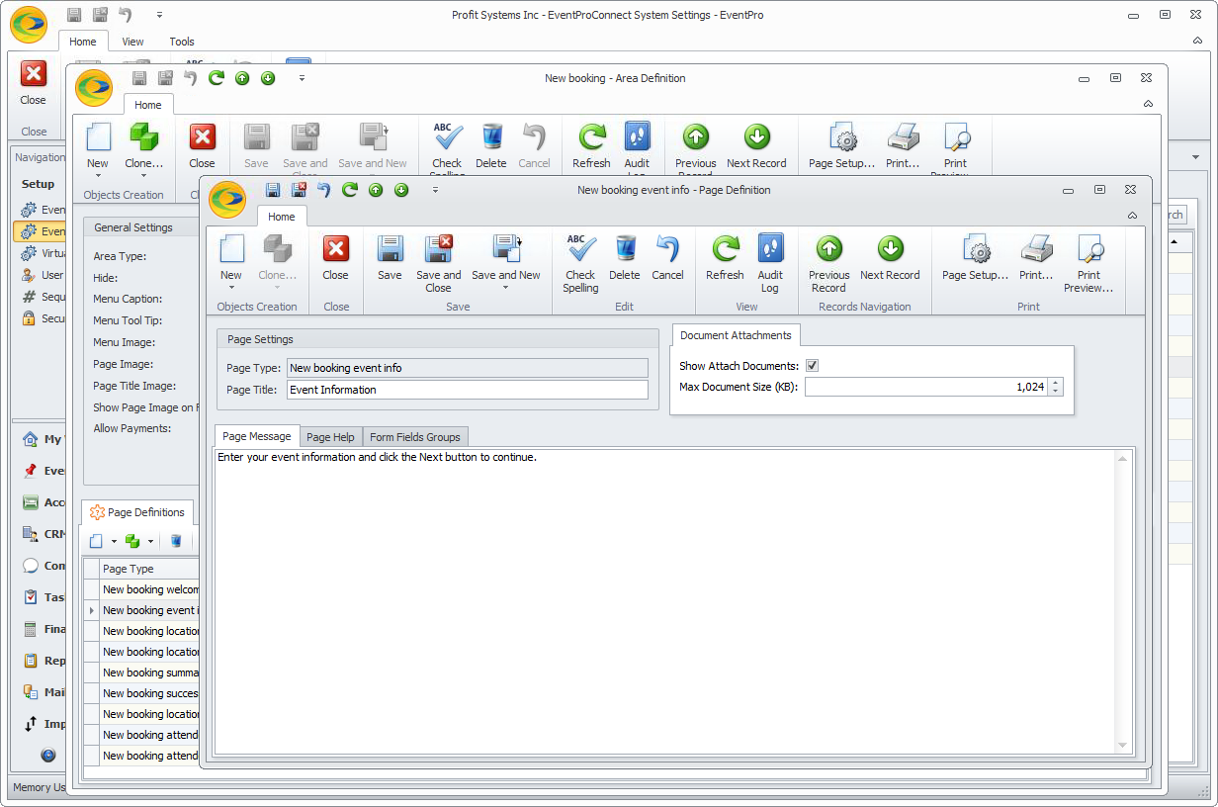Switch to the Form Fields Groups tab
Image resolution: width=1218 pixels, height=807 pixels.
(x=414, y=437)
